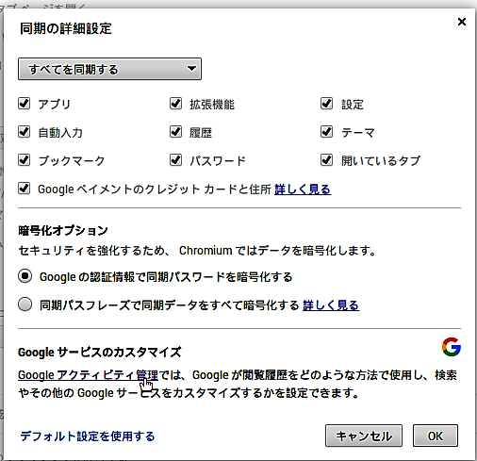The image size is (477, 461).
Task: Open the すべてを同期する dropdown
Action: [109, 69]
